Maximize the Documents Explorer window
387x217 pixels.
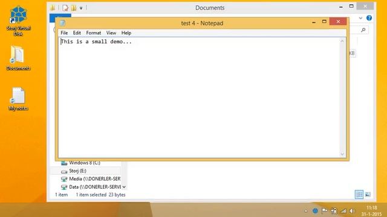pos(351,7)
